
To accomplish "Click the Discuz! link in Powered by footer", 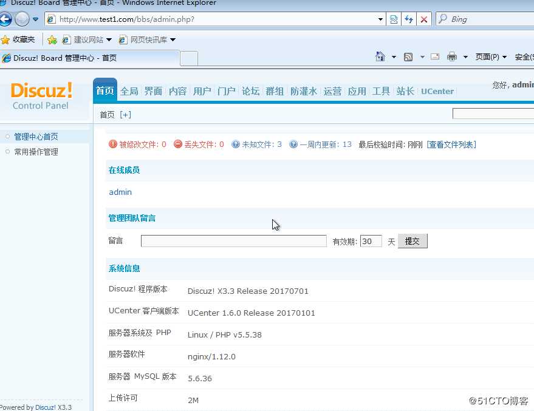I will coord(46,407).
